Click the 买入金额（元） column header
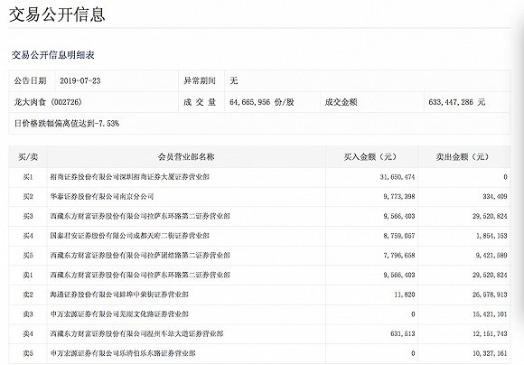524x365 pixels. click(x=371, y=157)
